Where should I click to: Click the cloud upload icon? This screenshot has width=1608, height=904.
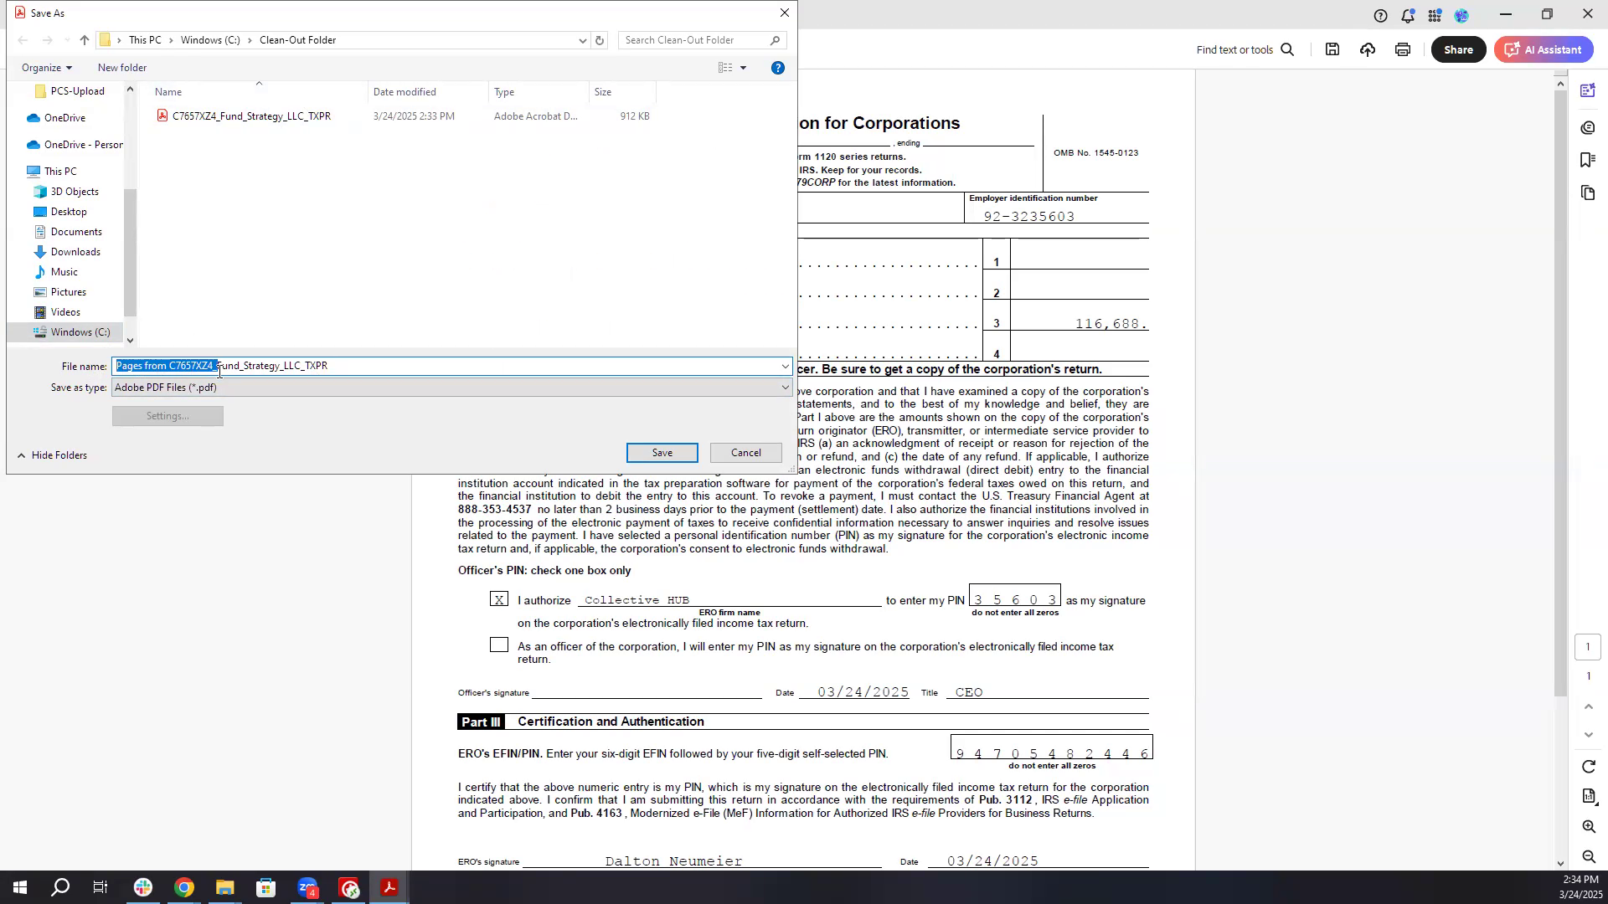1368,50
